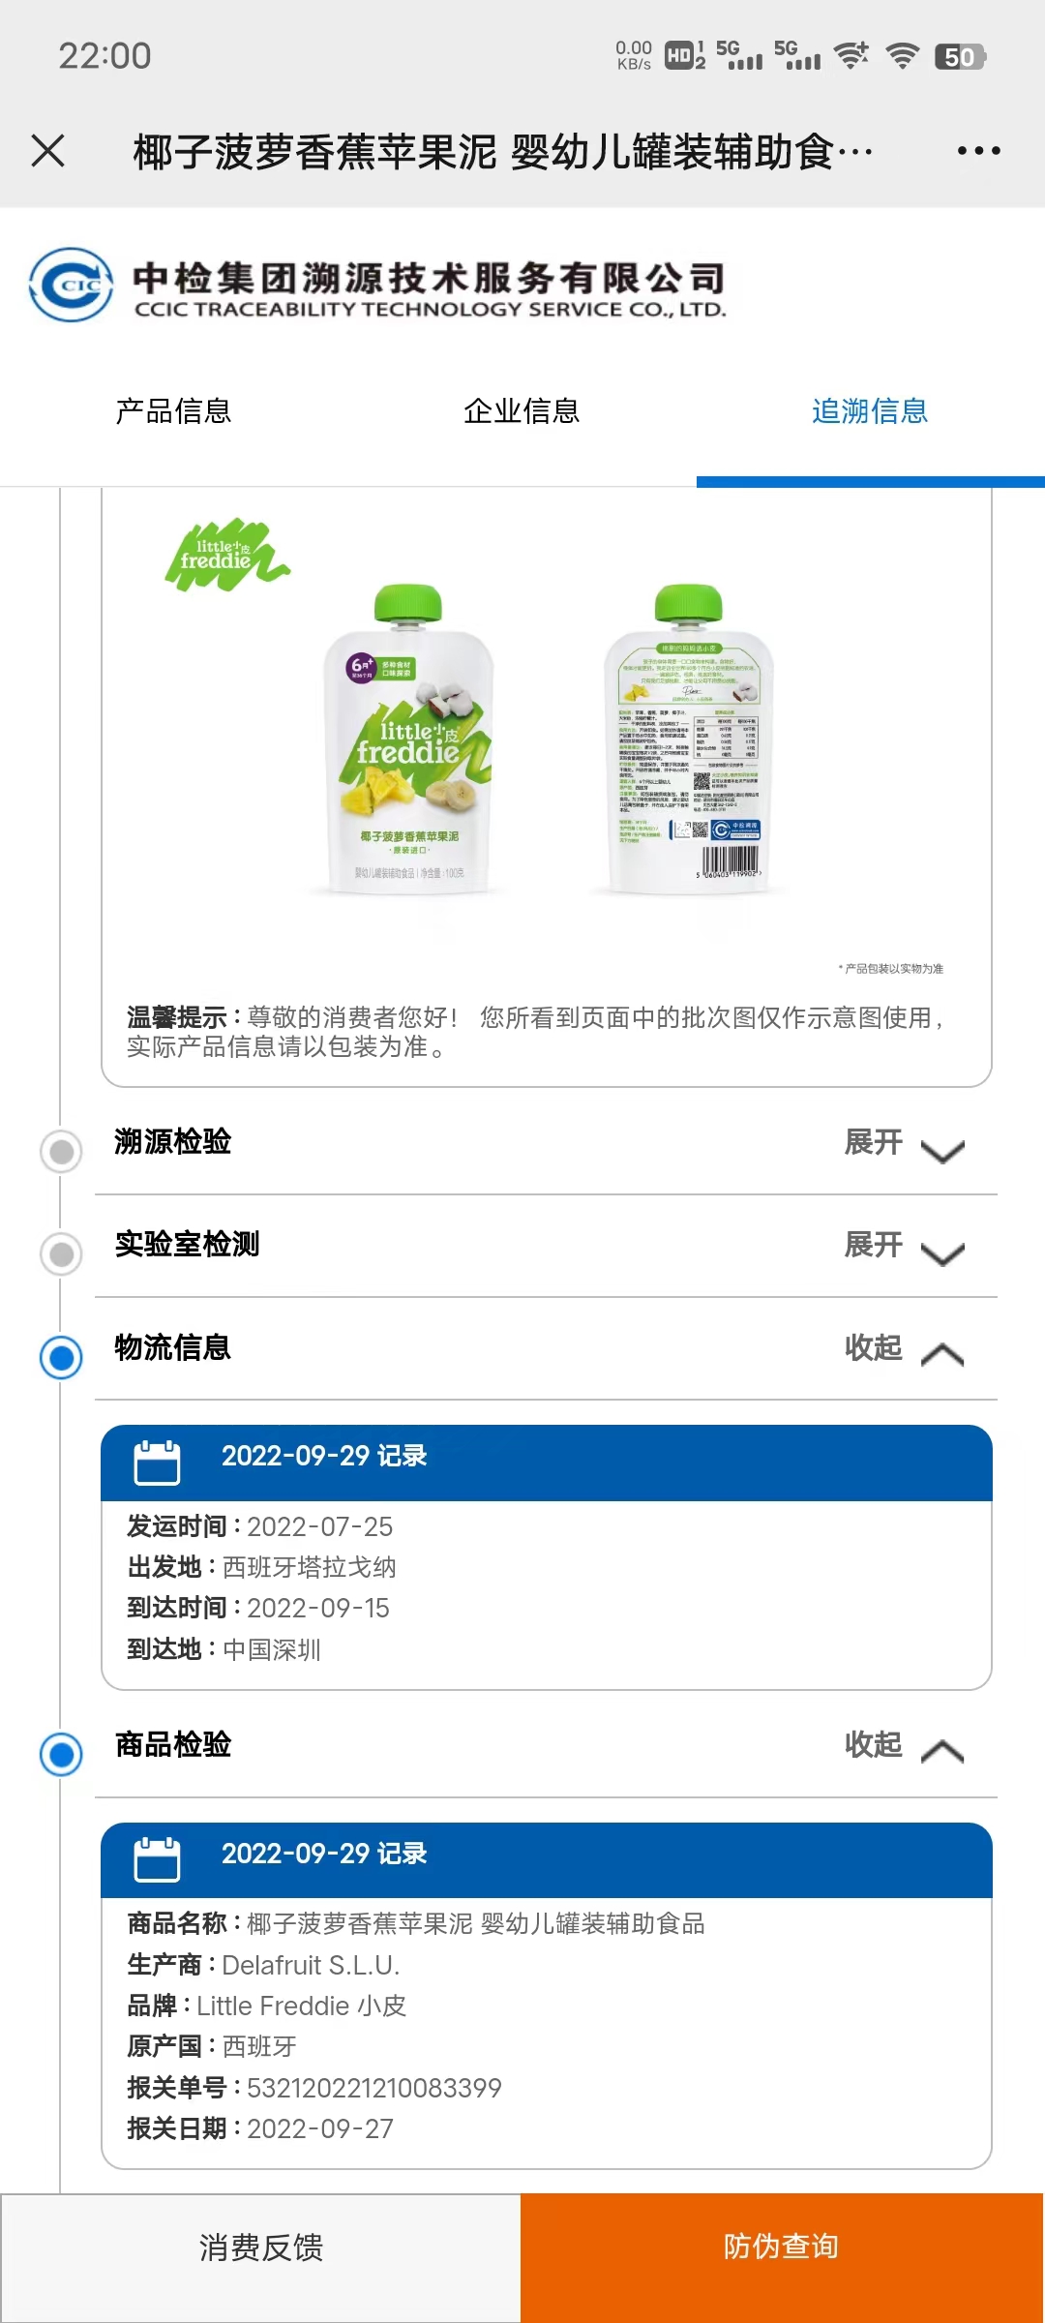The image size is (1045, 2323).
Task: Open the three-dot more options menu
Action: tap(978, 151)
